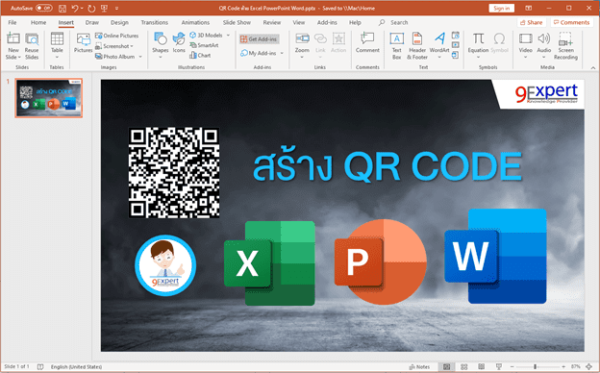600x373 pixels.
Task: Click the Sign in button
Action: [x=501, y=8]
